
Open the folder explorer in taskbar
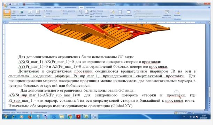pos(62,117)
